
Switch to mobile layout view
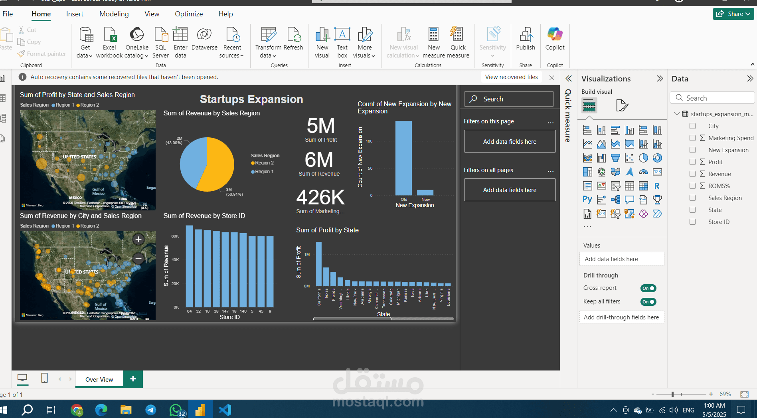tap(45, 378)
